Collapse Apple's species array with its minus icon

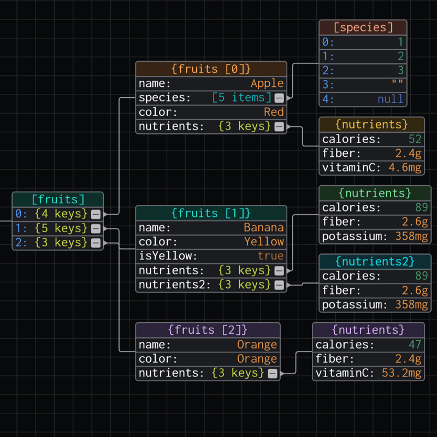279,98
